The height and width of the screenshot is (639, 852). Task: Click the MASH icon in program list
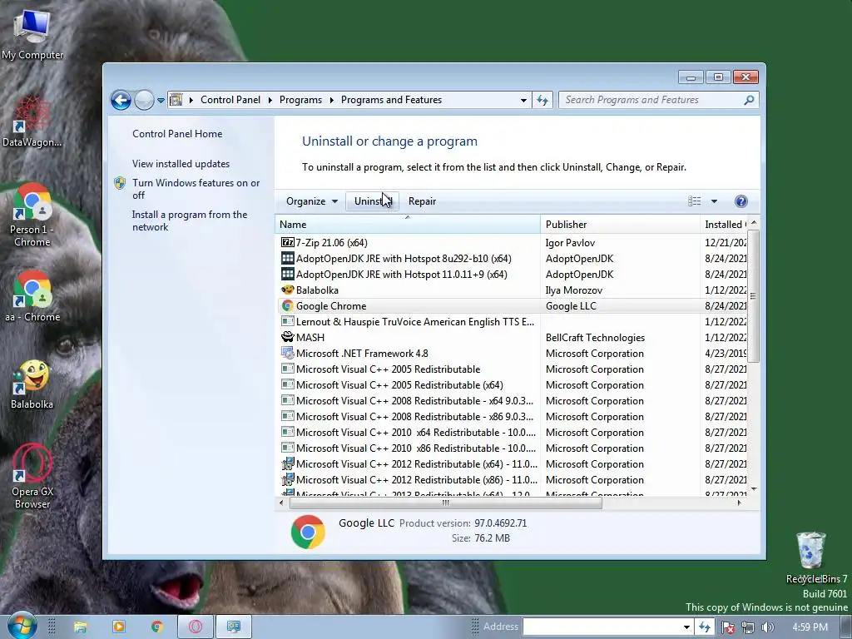287,337
